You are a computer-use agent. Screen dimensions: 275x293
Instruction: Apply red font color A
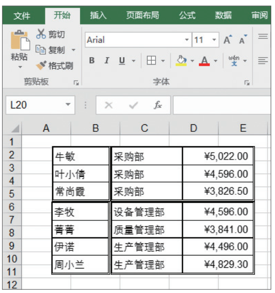[204, 61]
